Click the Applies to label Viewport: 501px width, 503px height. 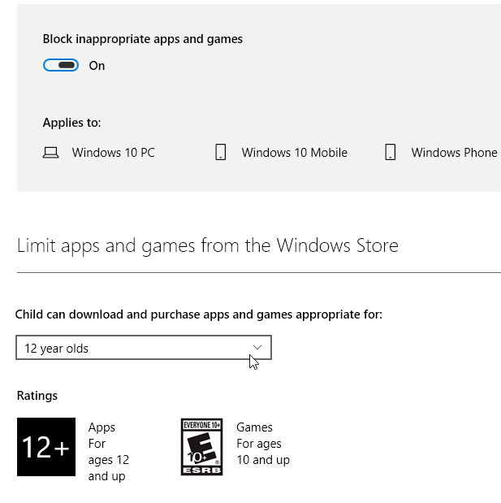point(71,123)
